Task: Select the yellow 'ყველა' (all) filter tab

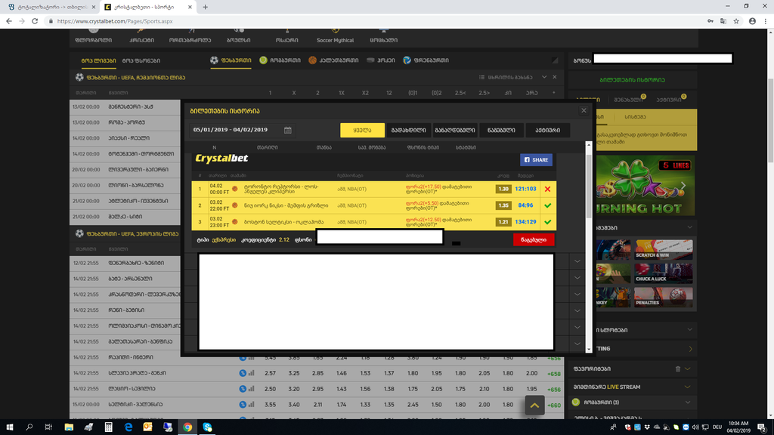Action: coord(362,130)
